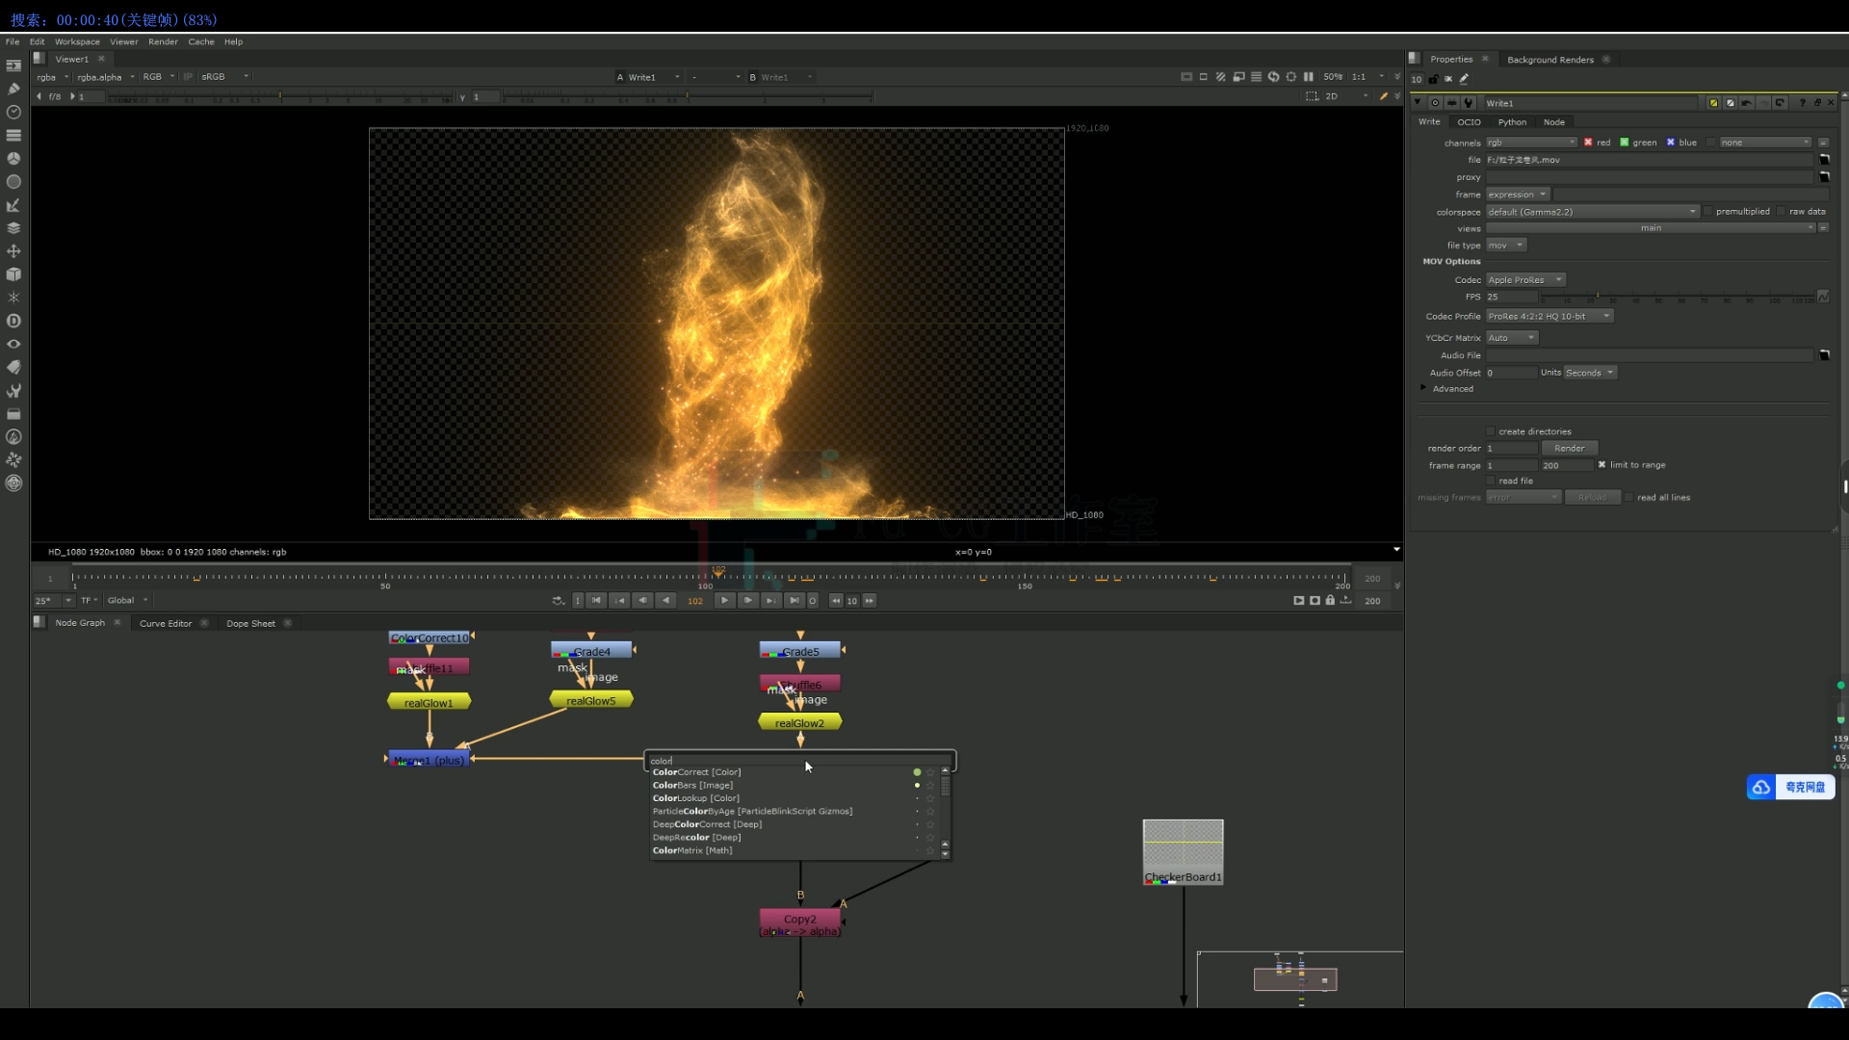The image size is (1849, 1040).
Task: Open the Time nodes menu via the clock icon
Action: (x=13, y=113)
